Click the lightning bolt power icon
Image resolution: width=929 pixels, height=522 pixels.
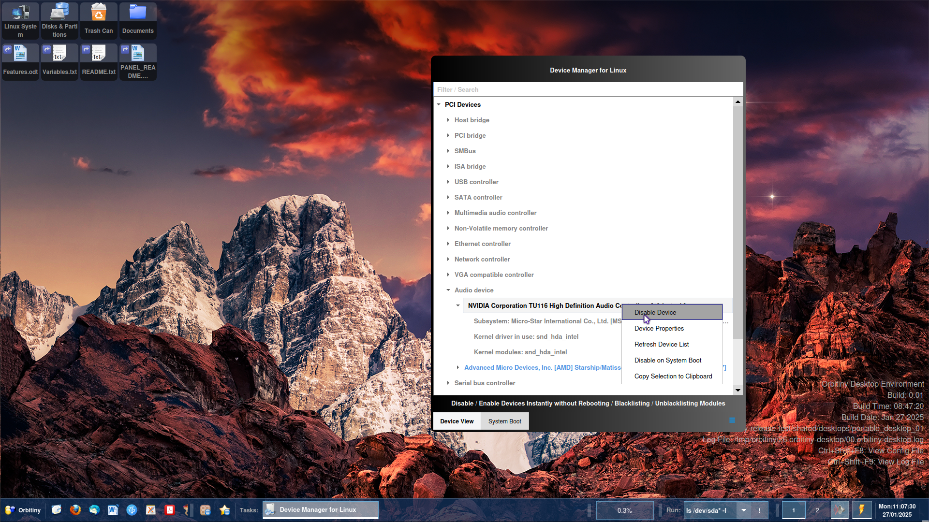coord(861,510)
